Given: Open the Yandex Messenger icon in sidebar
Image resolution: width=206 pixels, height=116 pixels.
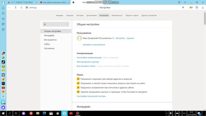Looking at the screenshot, I should [3, 102].
